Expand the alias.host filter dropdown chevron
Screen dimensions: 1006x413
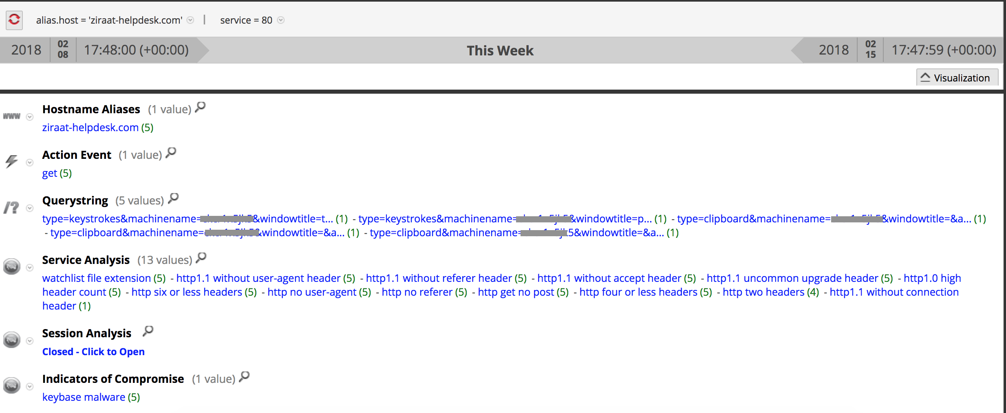[x=190, y=20]
